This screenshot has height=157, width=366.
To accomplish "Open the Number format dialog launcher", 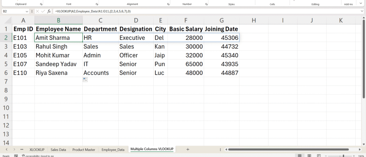I will (206, 4).
